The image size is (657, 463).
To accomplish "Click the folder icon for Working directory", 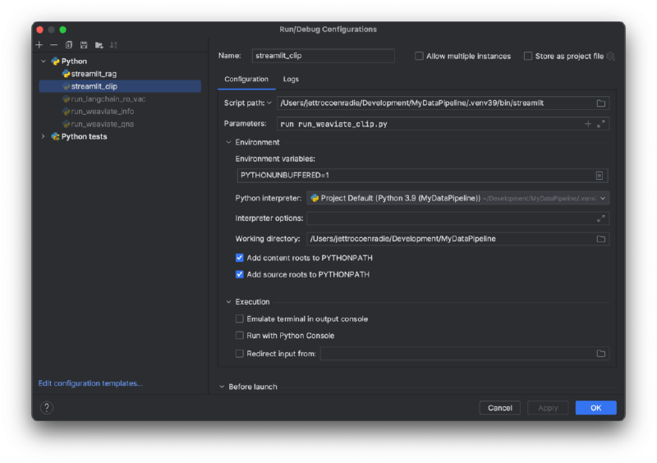I will click(x=601, y=239).
